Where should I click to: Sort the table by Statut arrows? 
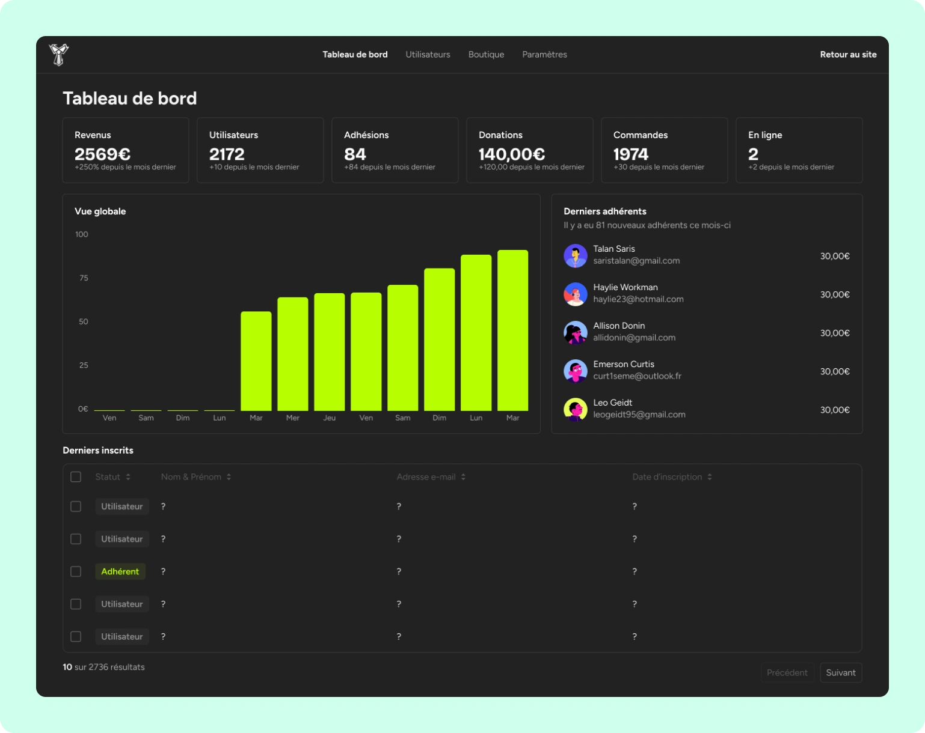coord(128,477)
